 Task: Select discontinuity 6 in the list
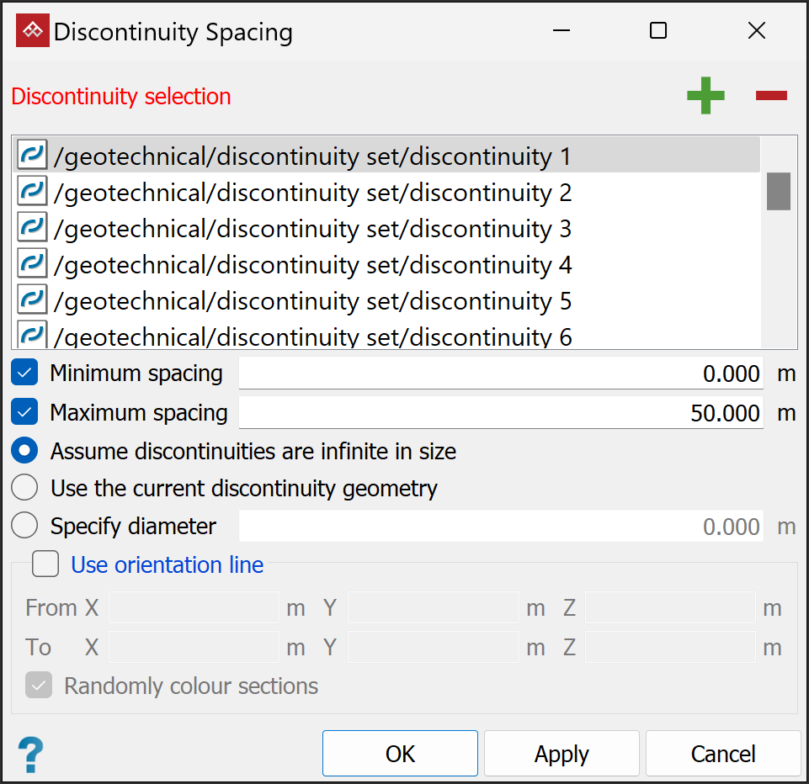[x=311, y=336]
